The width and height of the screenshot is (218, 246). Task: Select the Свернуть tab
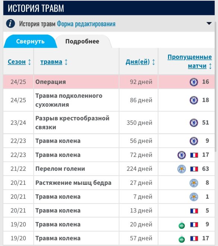30,41
